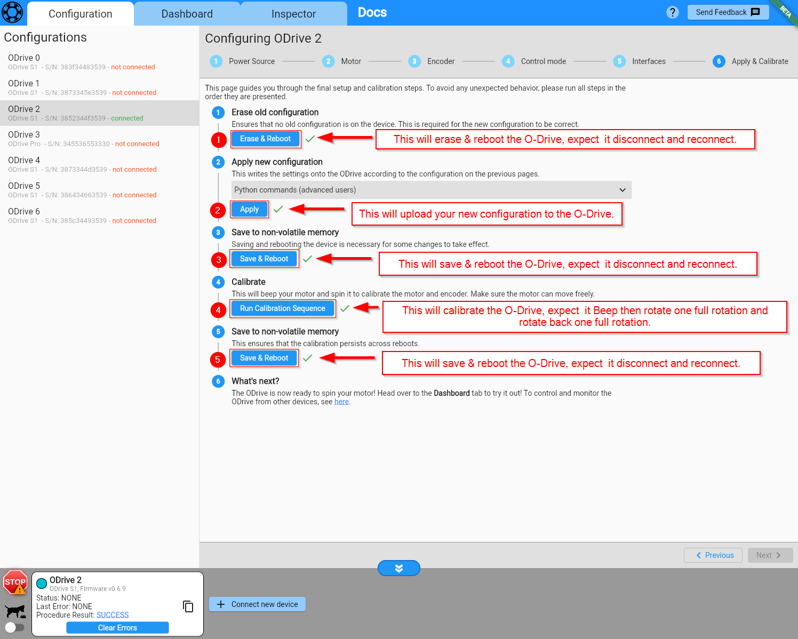
Task: Toggle the watchdog switch under the dog icon
Action: [x=15, y=628]
